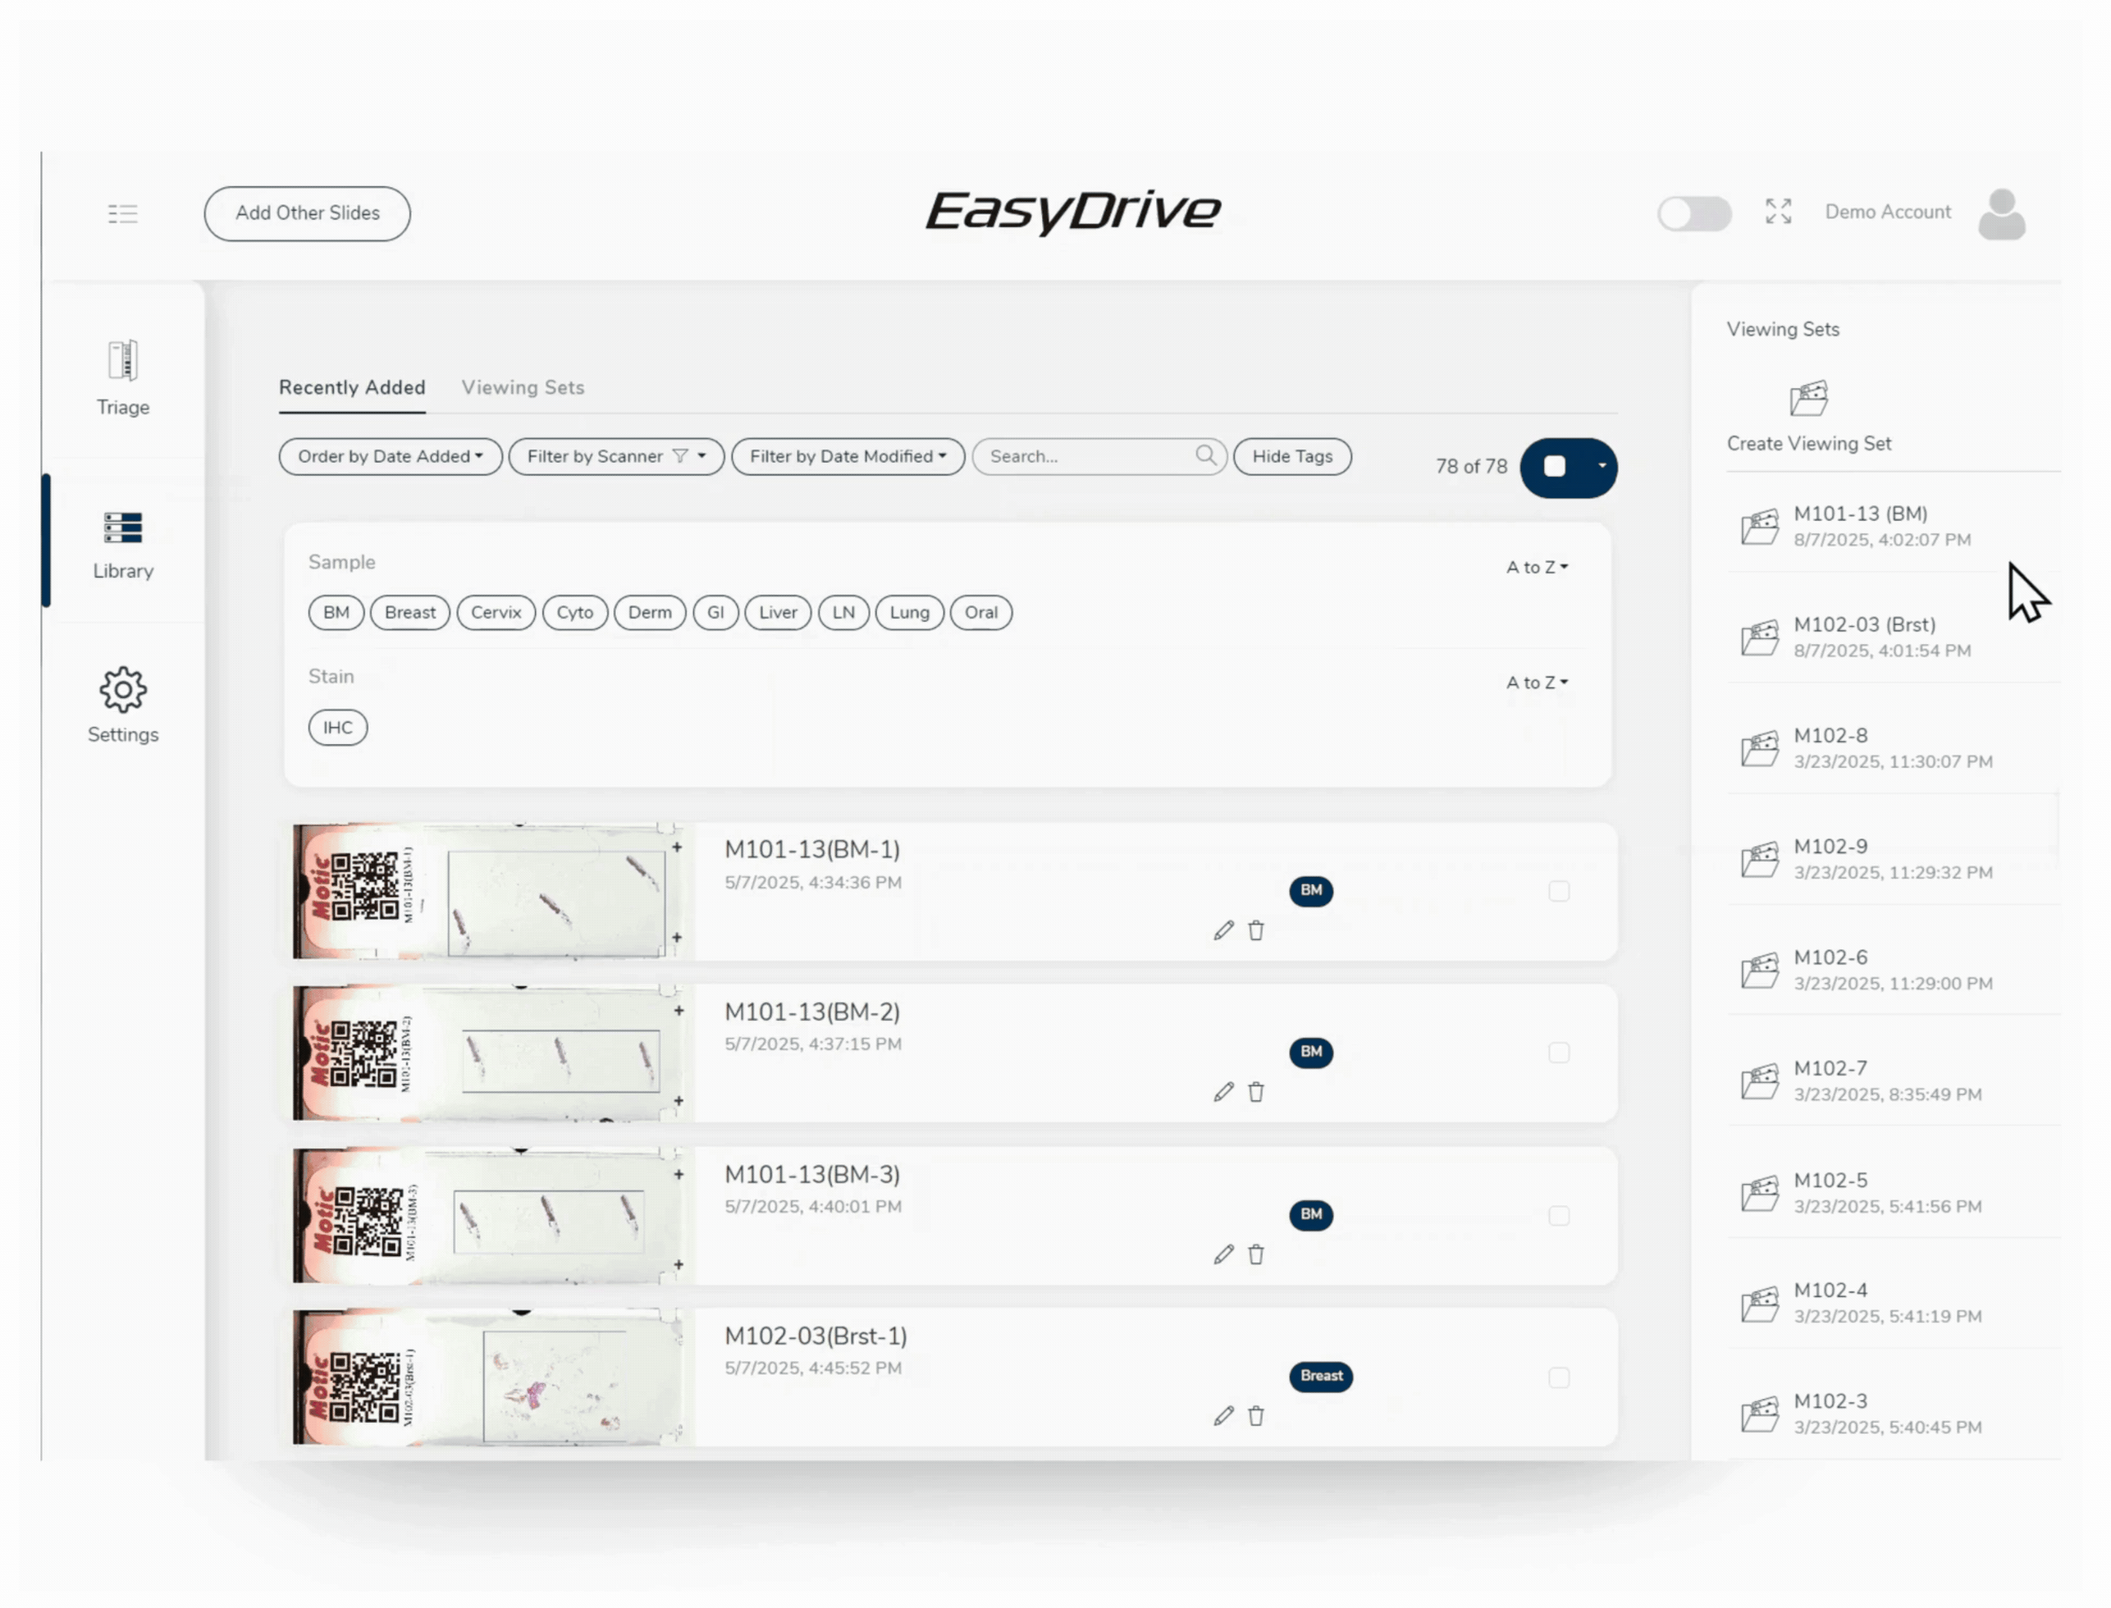Check the box for slide M101-13(BM-3)
The image size is (2111, 1608).
[x=1559, y=1216]
